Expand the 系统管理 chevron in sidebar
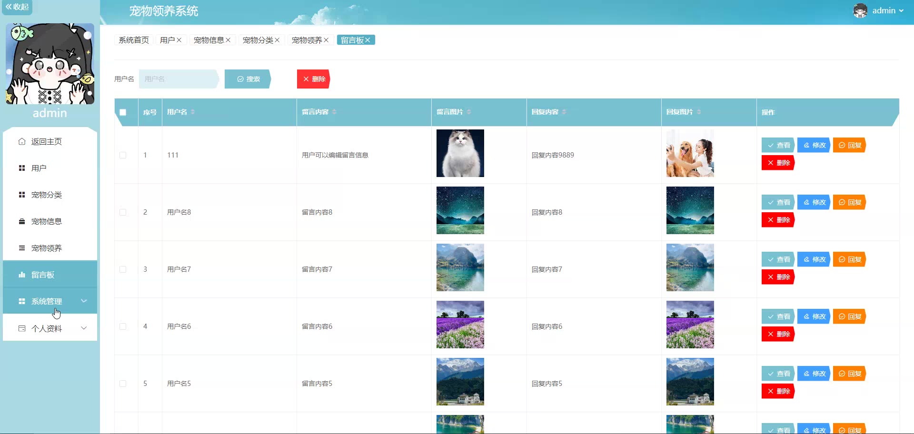The width and height of the screenshot is (914, 434). tap(84, 301)
